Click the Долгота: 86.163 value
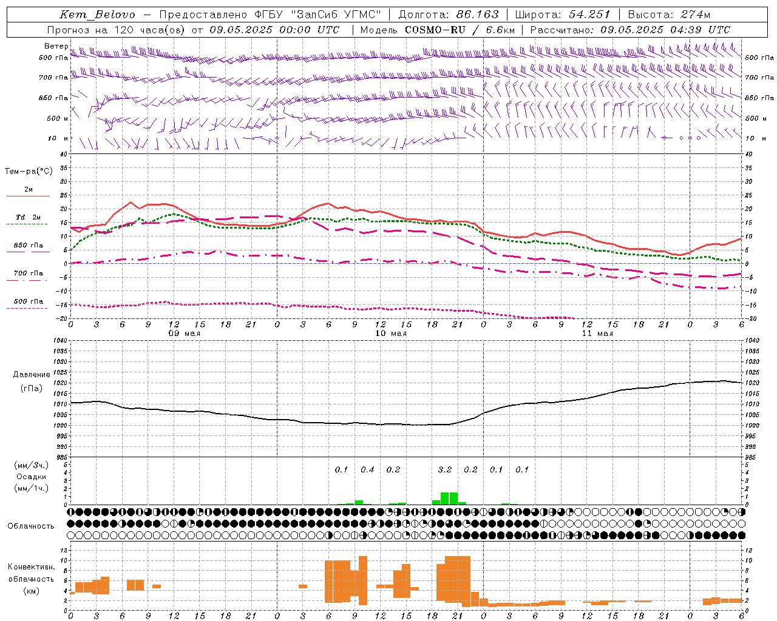This screenshot has width=777, height=621. click(449, 15)
